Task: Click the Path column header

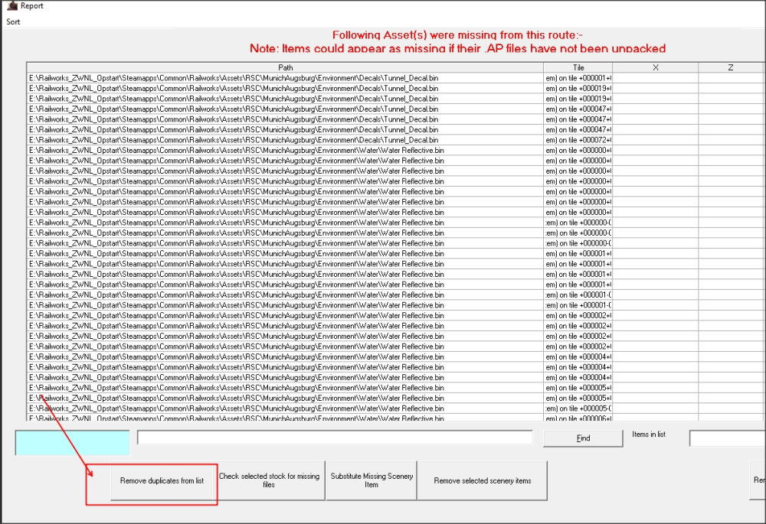Action: pos(285,67)
